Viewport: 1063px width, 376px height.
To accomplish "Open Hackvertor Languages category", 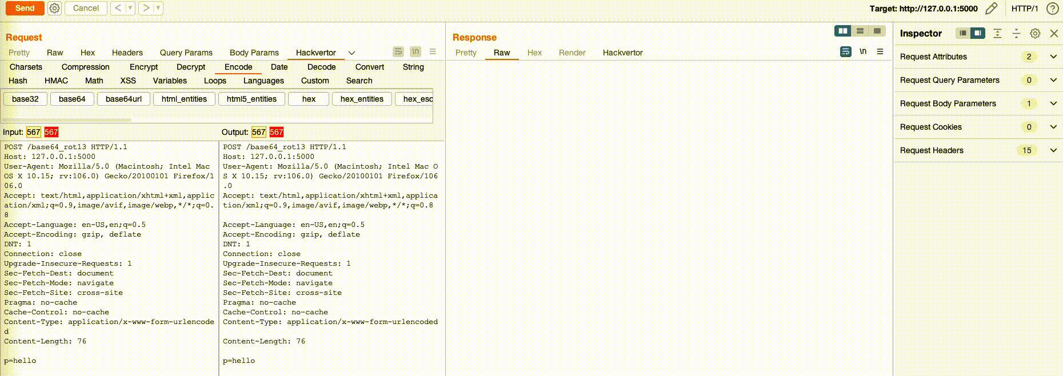I will 263,81.
